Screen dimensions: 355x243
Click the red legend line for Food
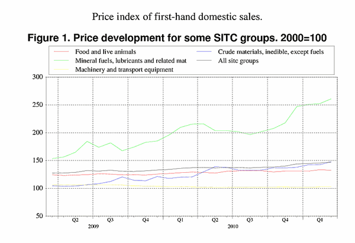(x=62, y=52)
